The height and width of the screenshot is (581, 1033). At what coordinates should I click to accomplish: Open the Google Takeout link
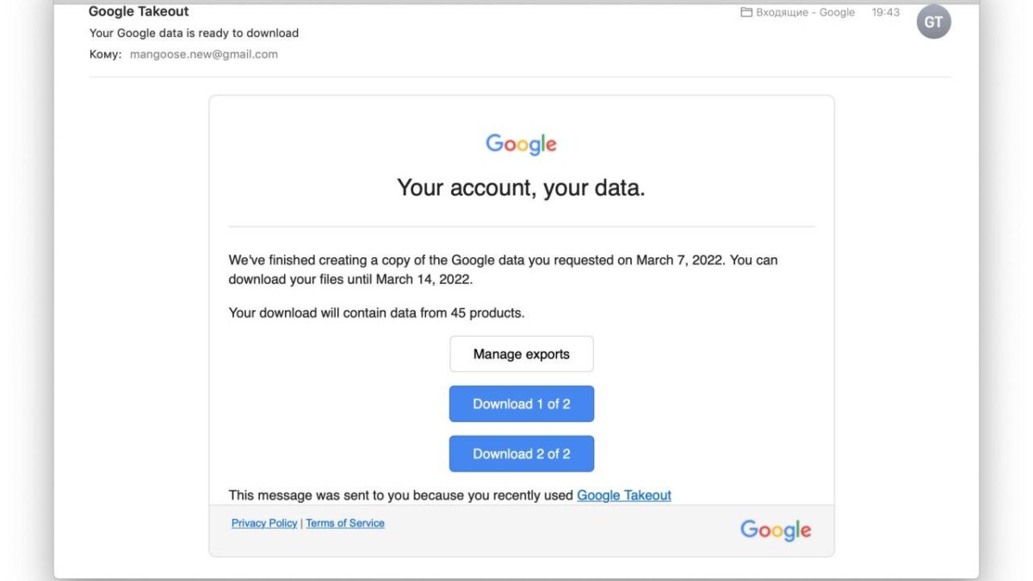623,495
